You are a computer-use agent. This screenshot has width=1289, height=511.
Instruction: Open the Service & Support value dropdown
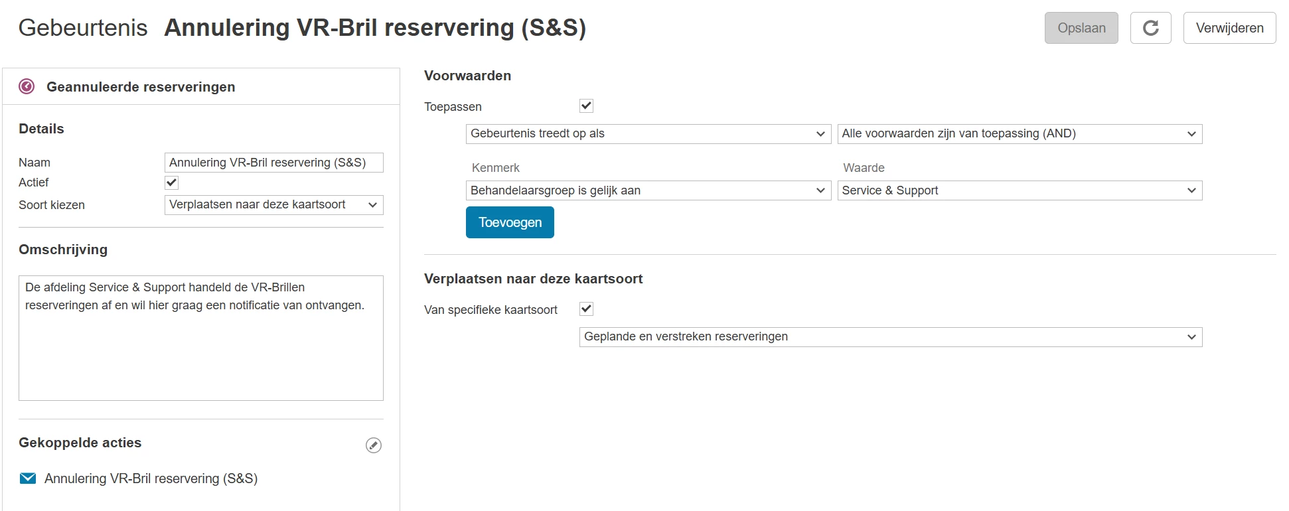(1020, 191)
